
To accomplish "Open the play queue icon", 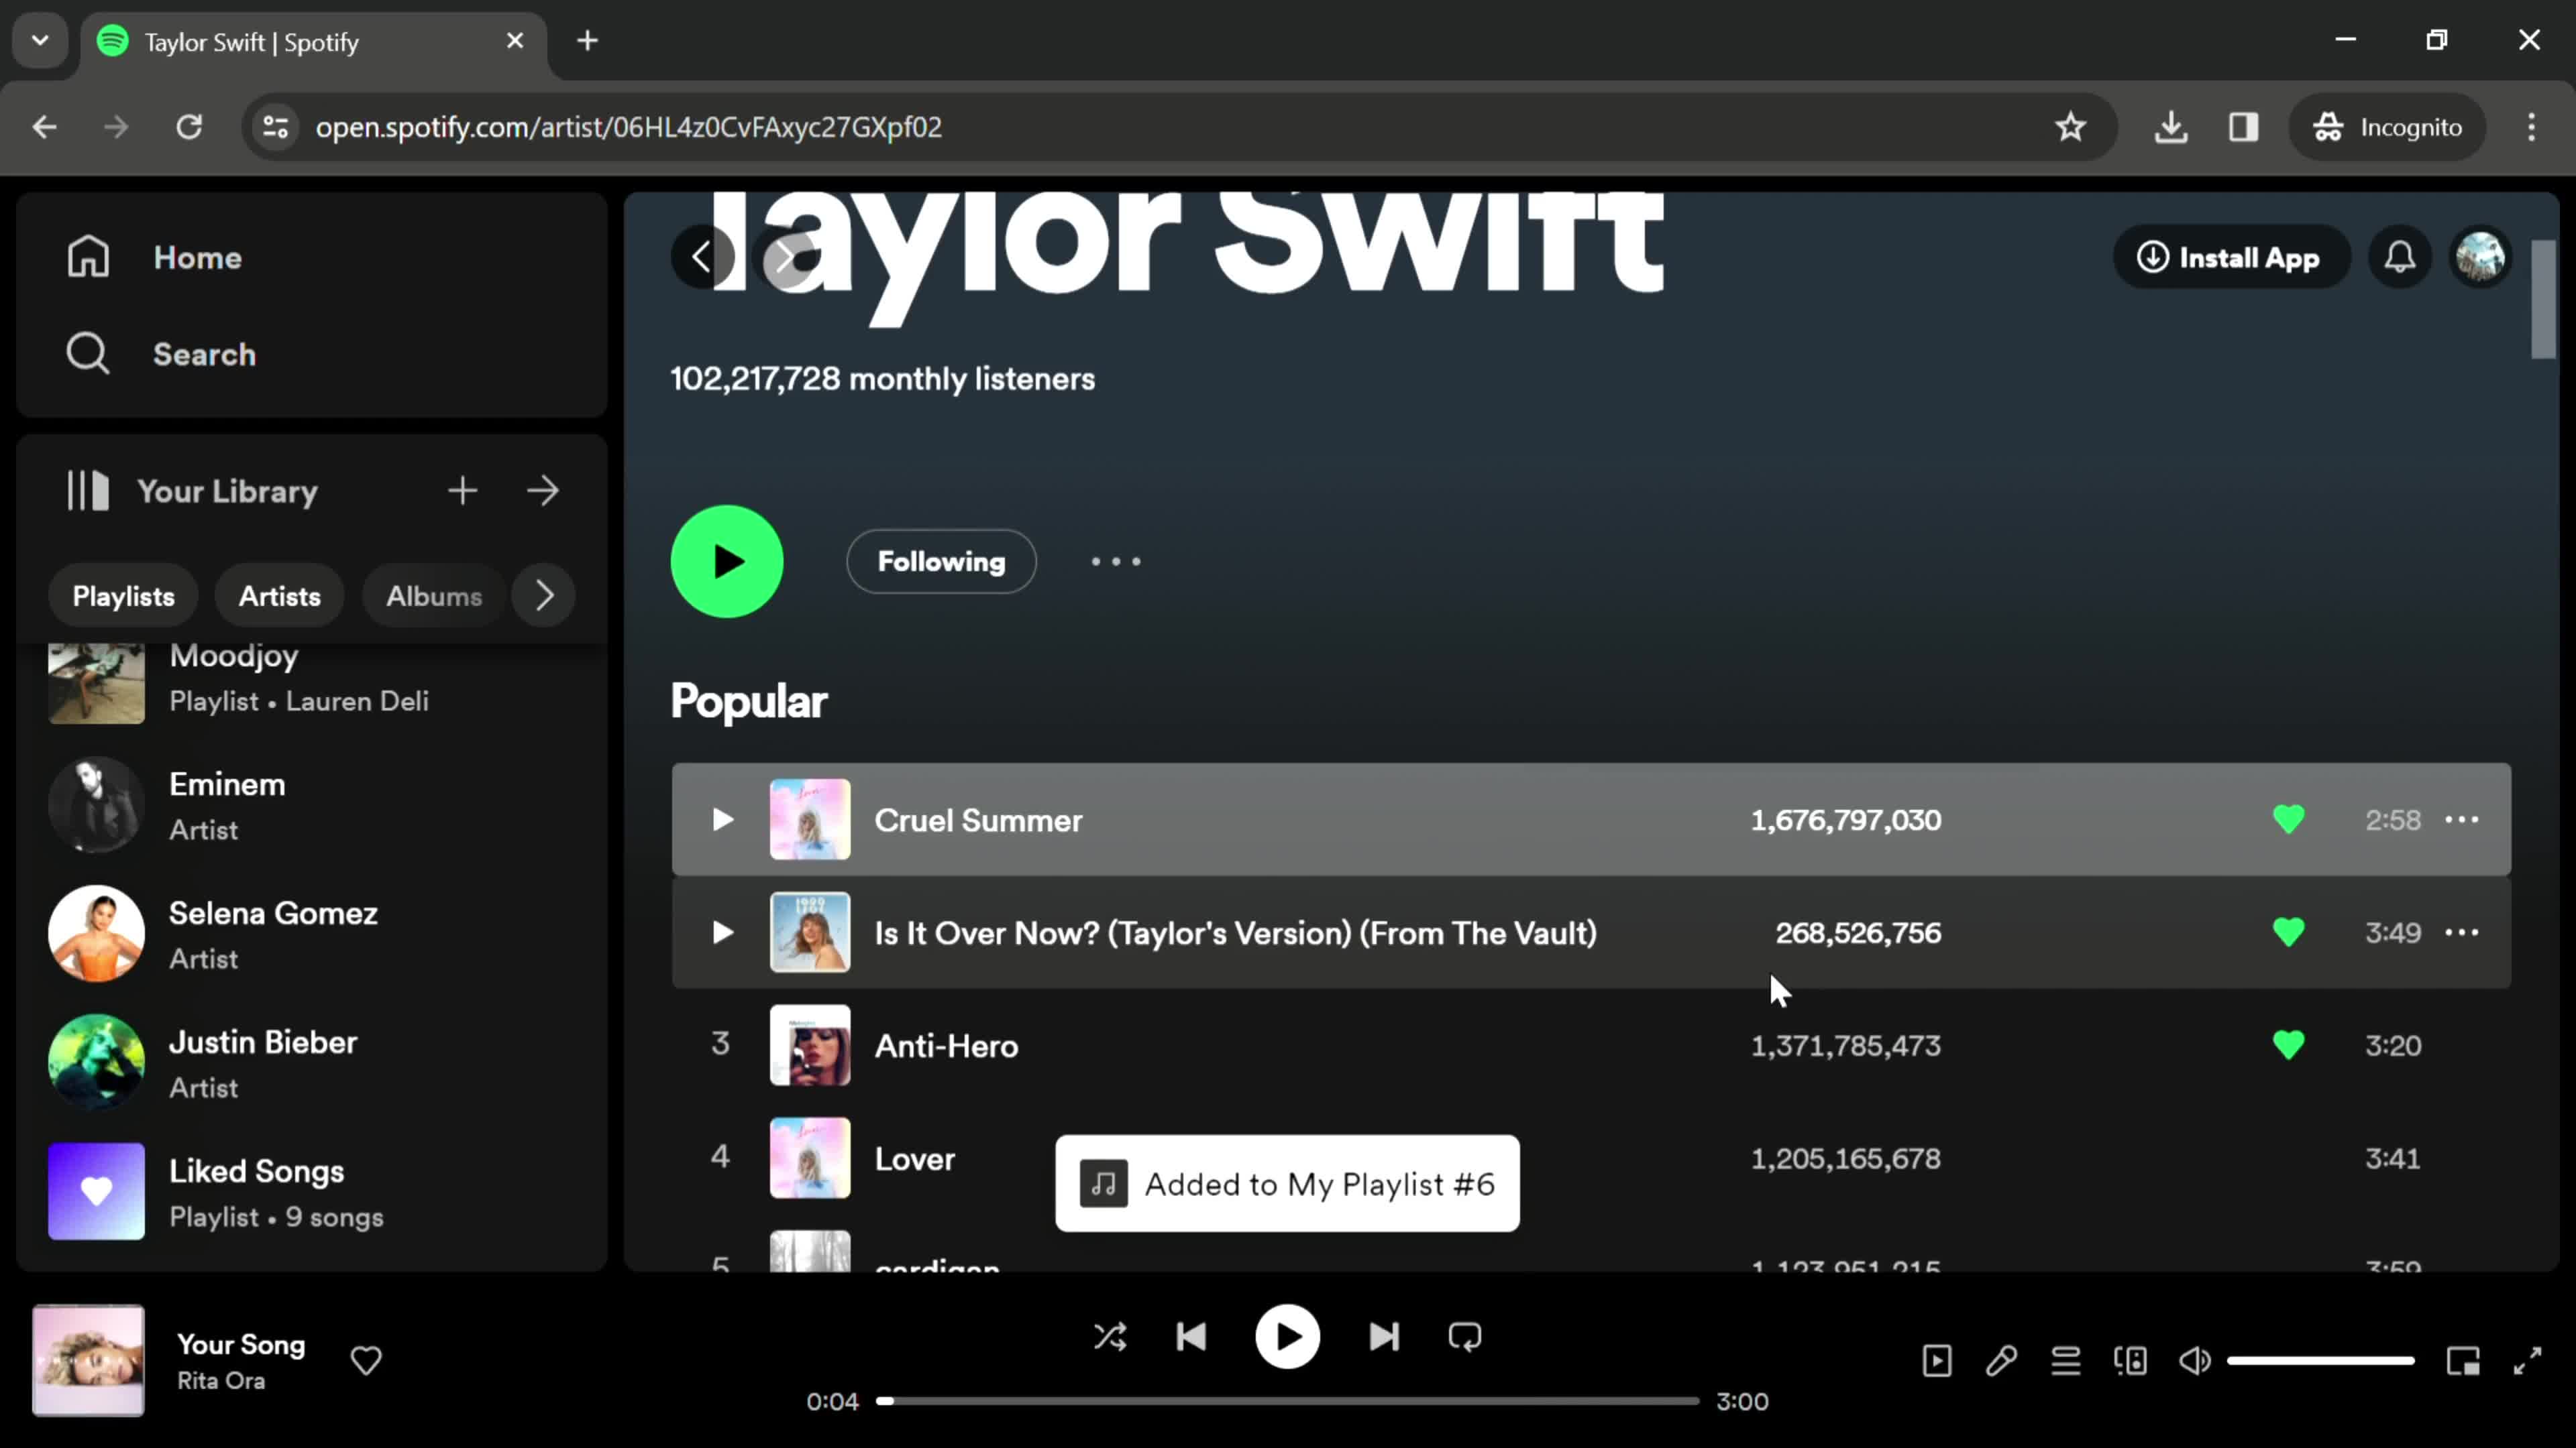I will tap(2066, 1361).
